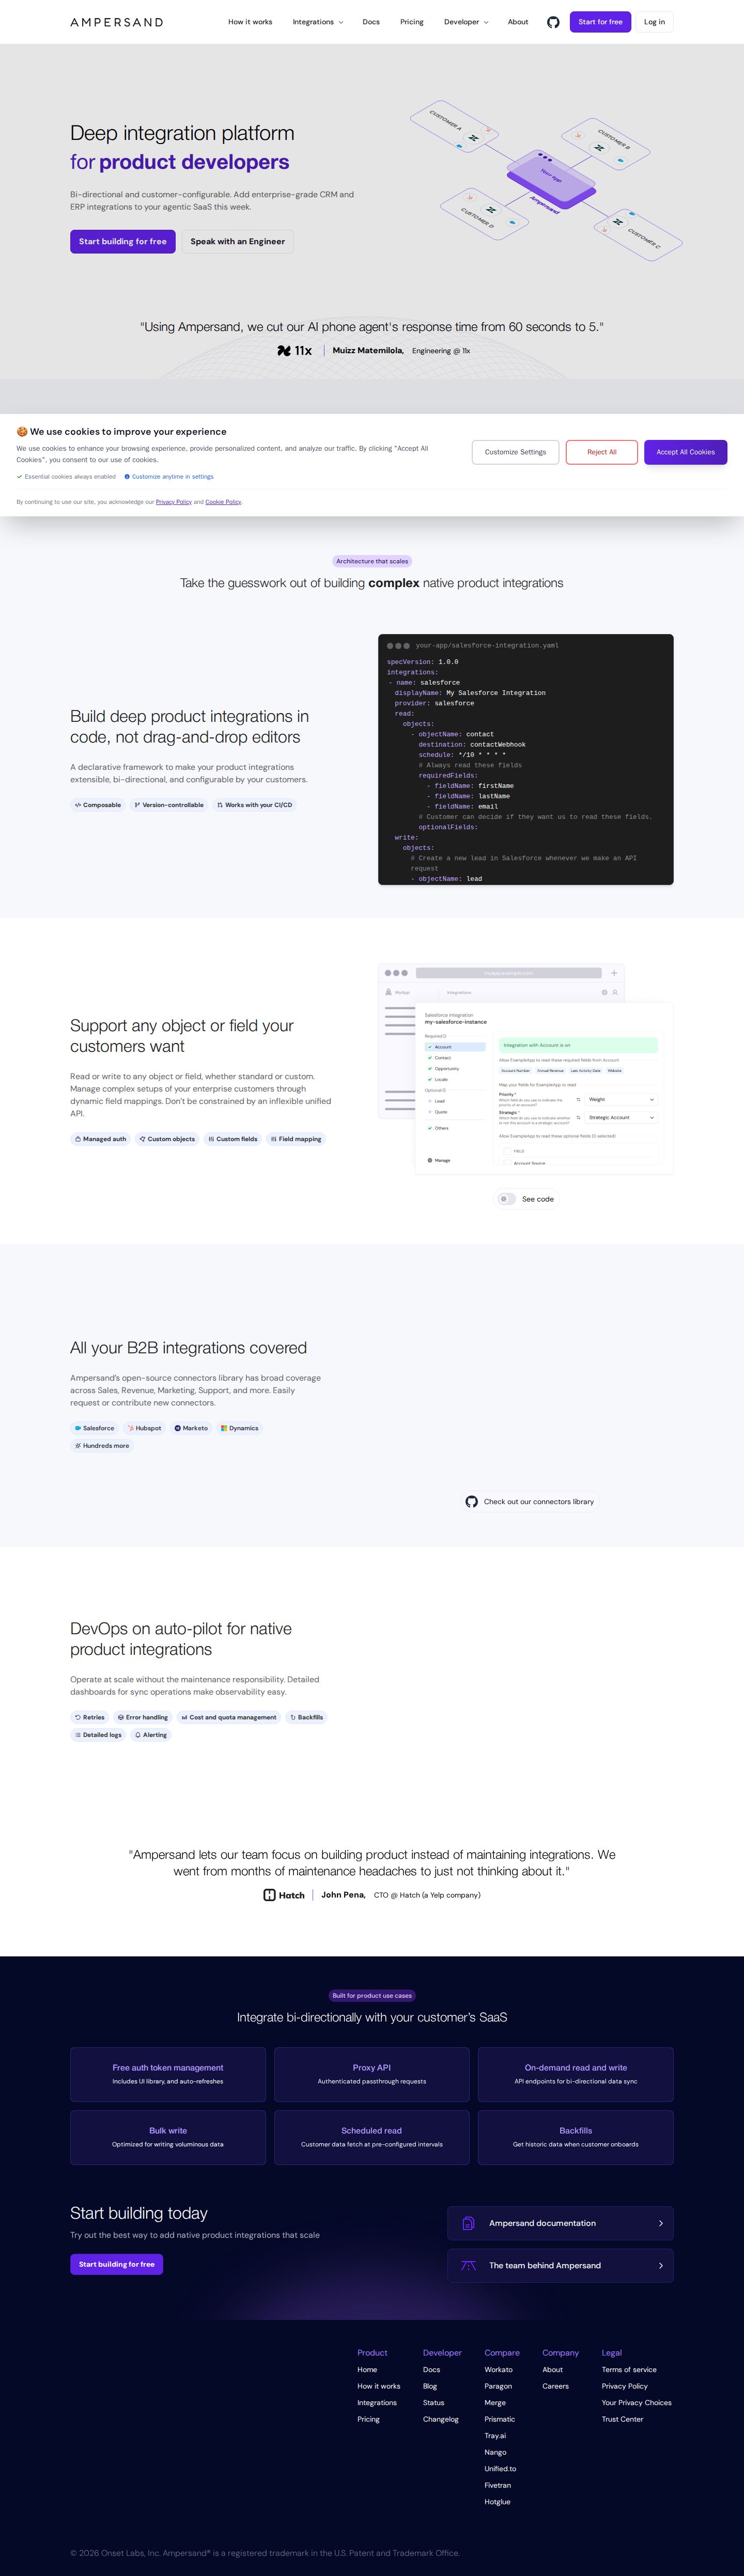Viewport: 744px width, 2576px height.
Task: Click Reject All cookies button
Action: (x=601, y=452)
